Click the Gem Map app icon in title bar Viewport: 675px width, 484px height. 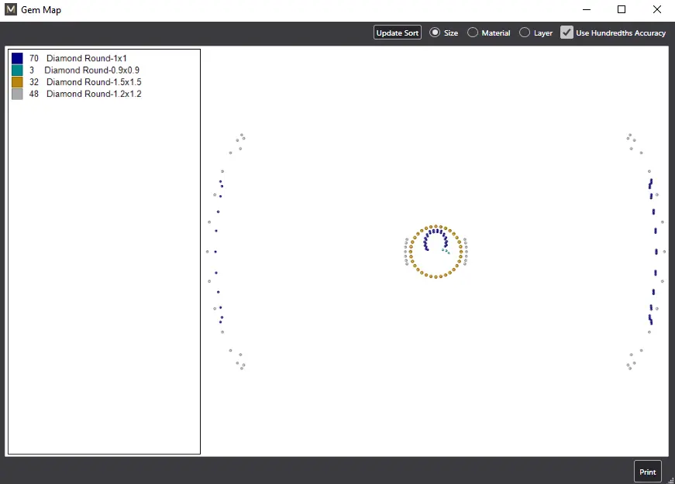11,9
